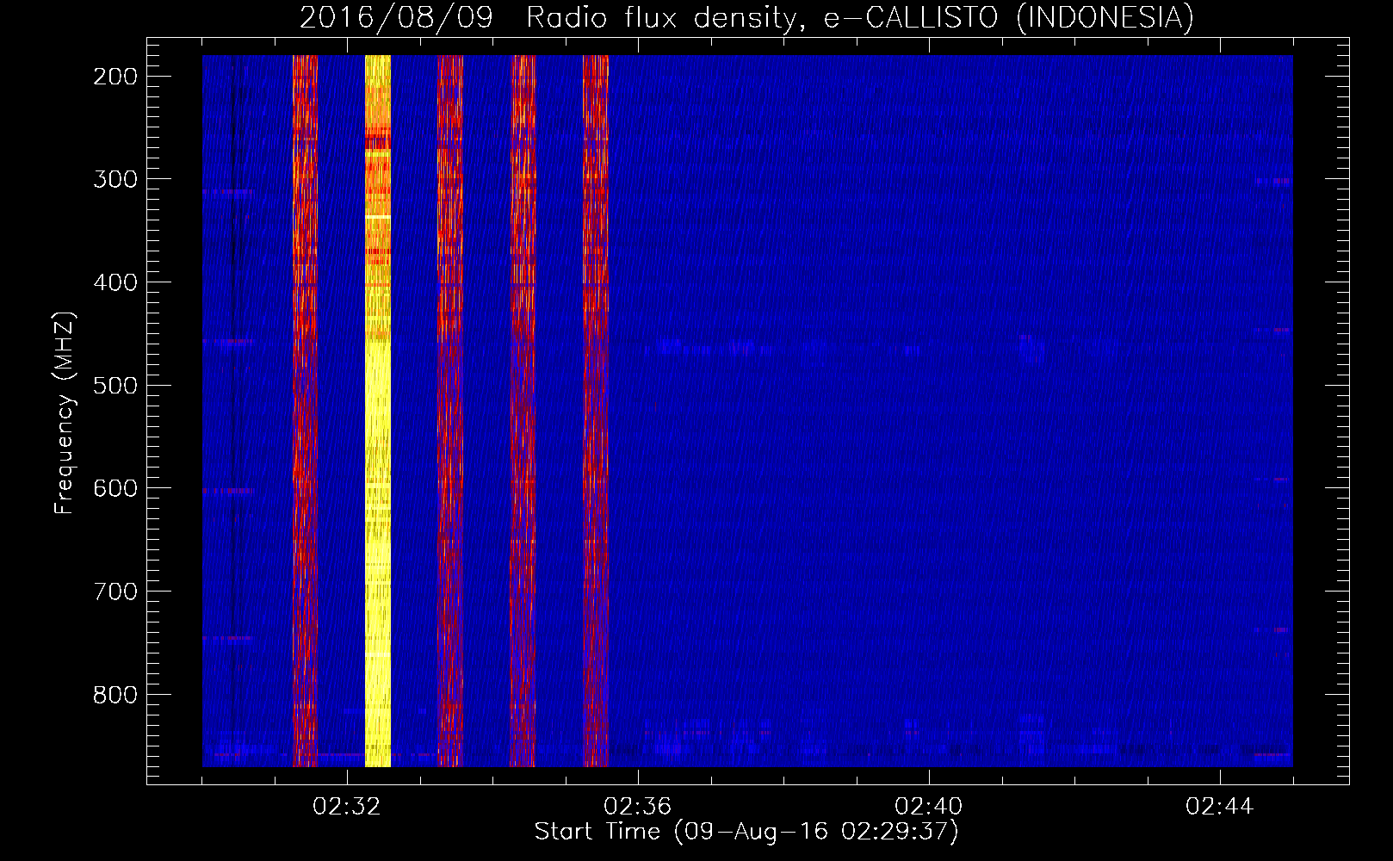Click the 200 frequency tick label

[114, 77]
